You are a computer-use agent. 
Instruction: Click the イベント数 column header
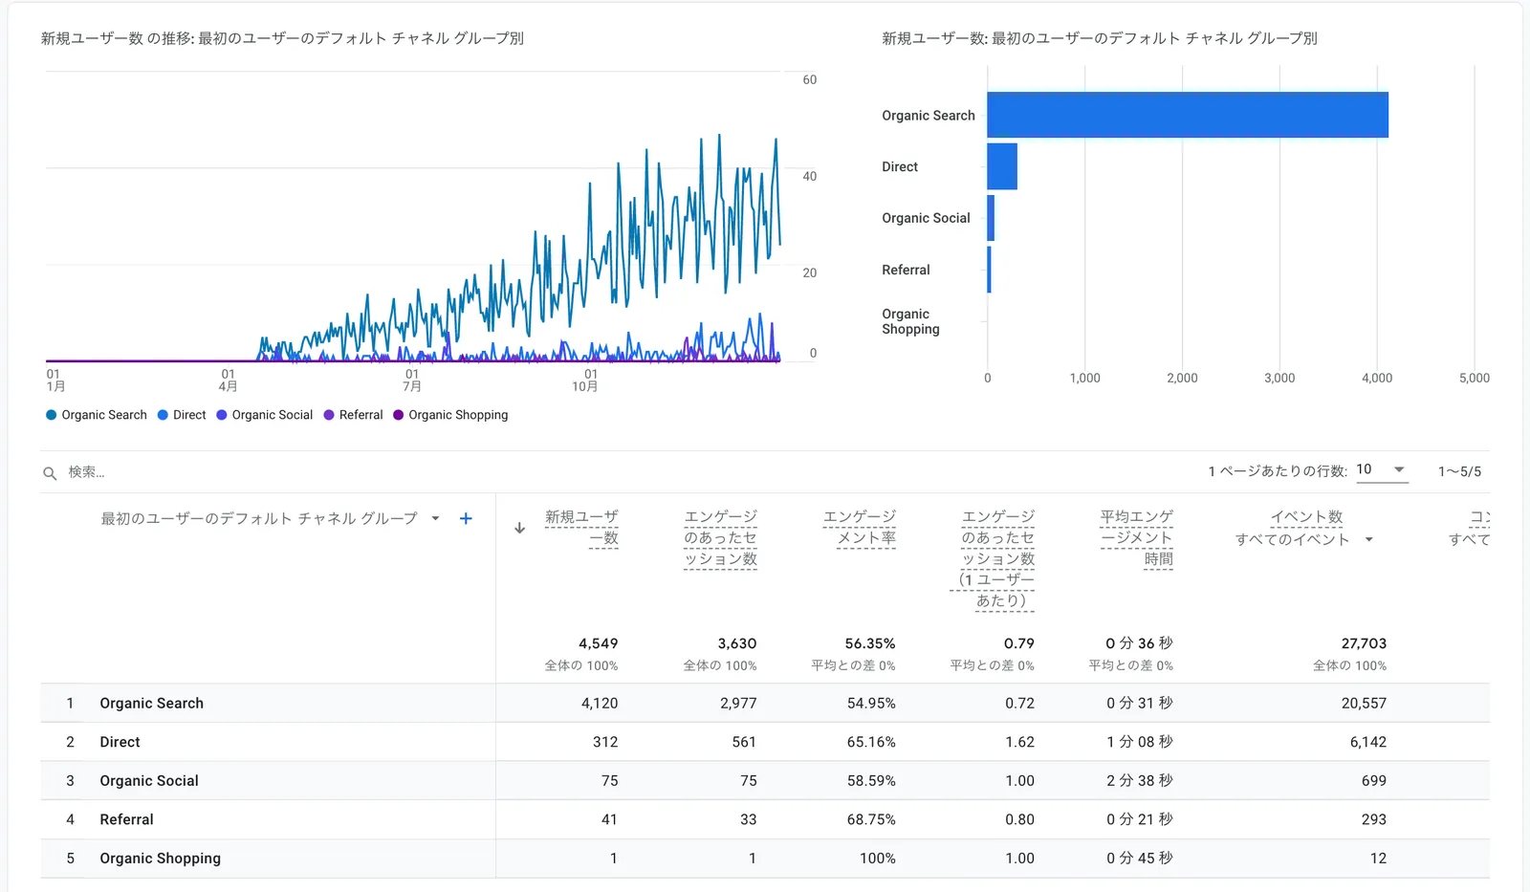[1306, 517]
